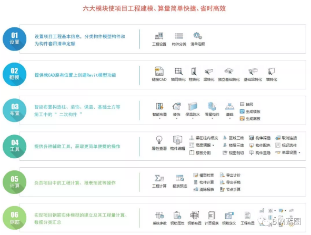Click 梁在柱内相交 tool
The width and height of the screenshot is (311, 235).
(204, 138)
